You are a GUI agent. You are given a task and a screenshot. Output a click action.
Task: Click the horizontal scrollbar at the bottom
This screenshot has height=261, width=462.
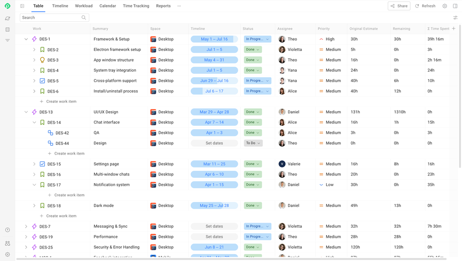point(231,259)
